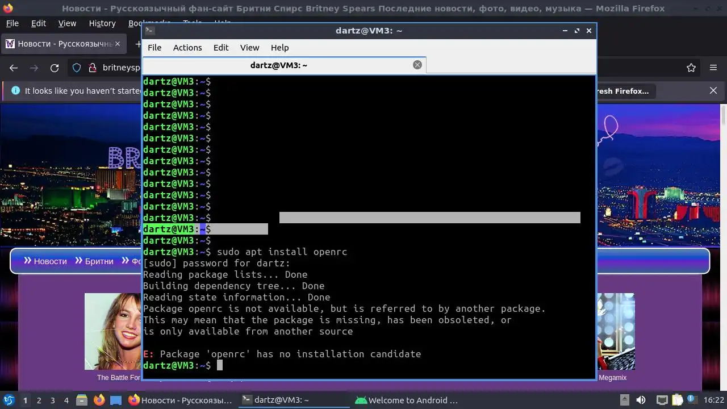Dismiss the Firefox refresh notification bar
The height and width of the screenshot is (409, 727).
(714, 91)
